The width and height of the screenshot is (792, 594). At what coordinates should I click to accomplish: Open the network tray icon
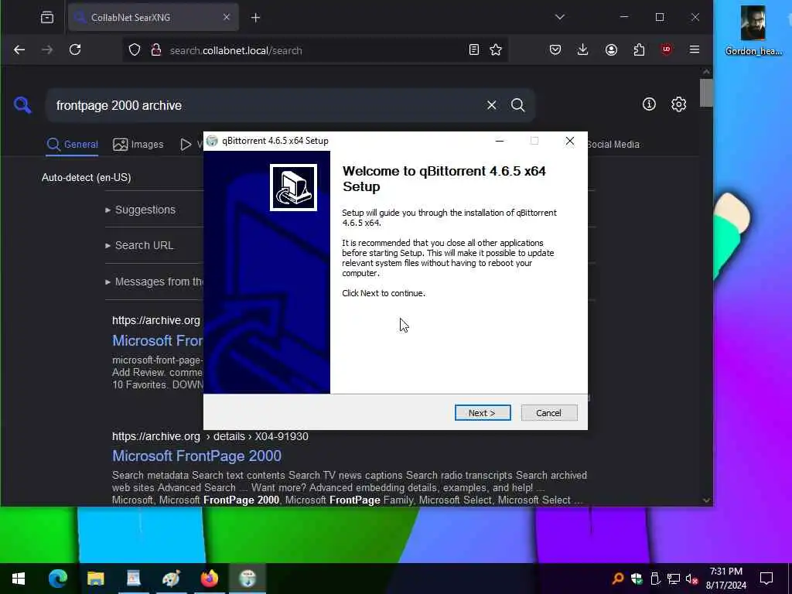674,579
